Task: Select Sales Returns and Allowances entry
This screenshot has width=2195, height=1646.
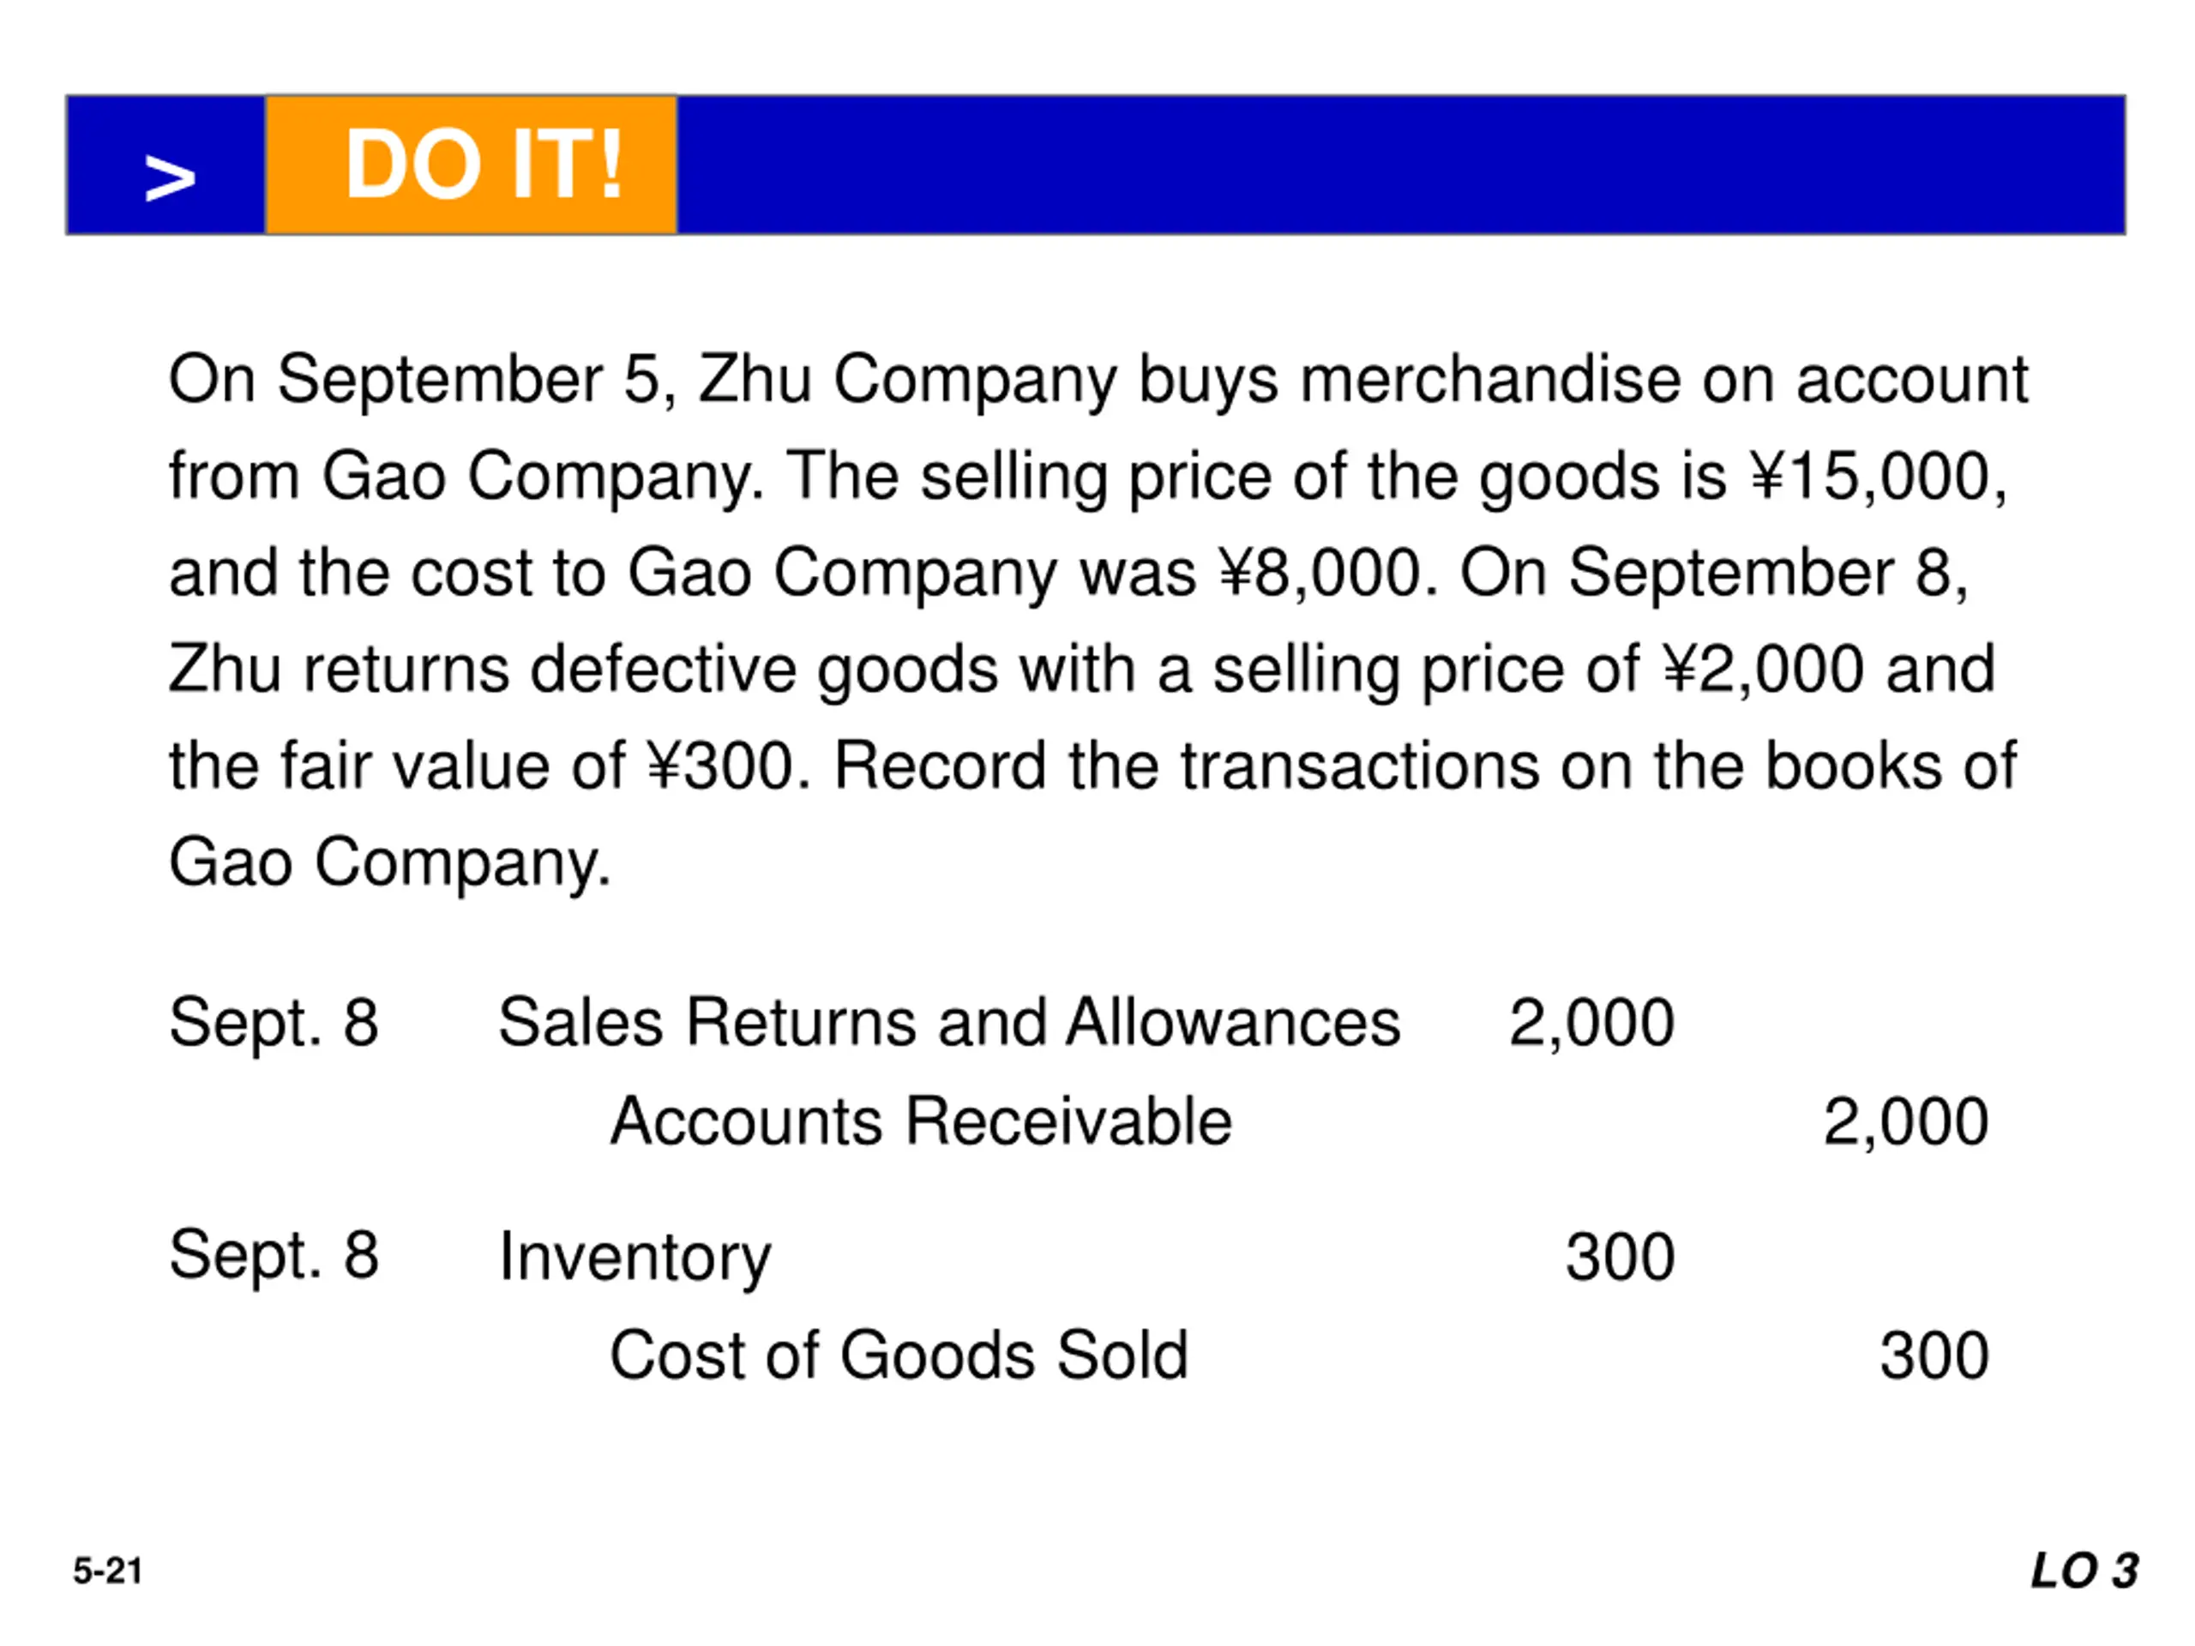Action: tap(948, 1022)
